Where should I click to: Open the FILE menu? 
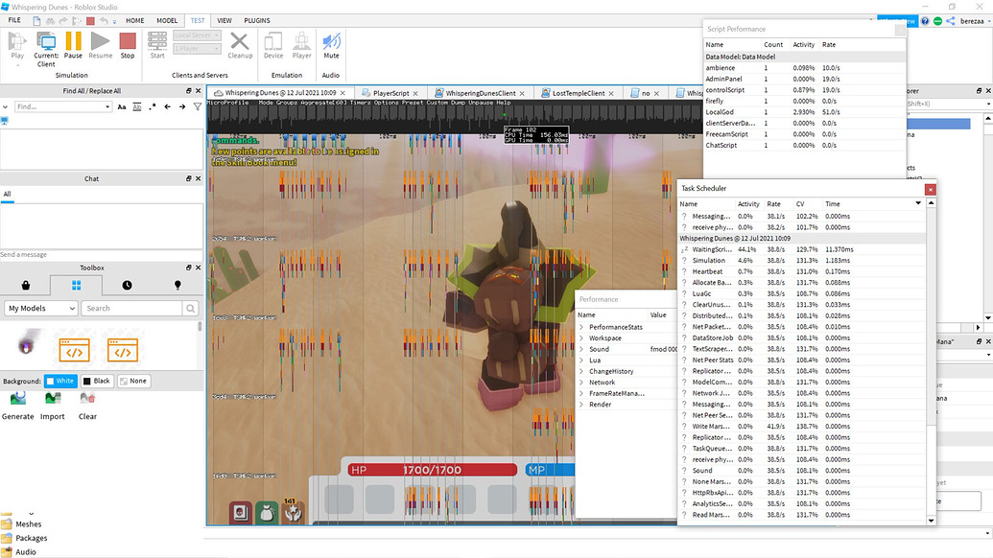pyautogui.click(x=14, y=20)
